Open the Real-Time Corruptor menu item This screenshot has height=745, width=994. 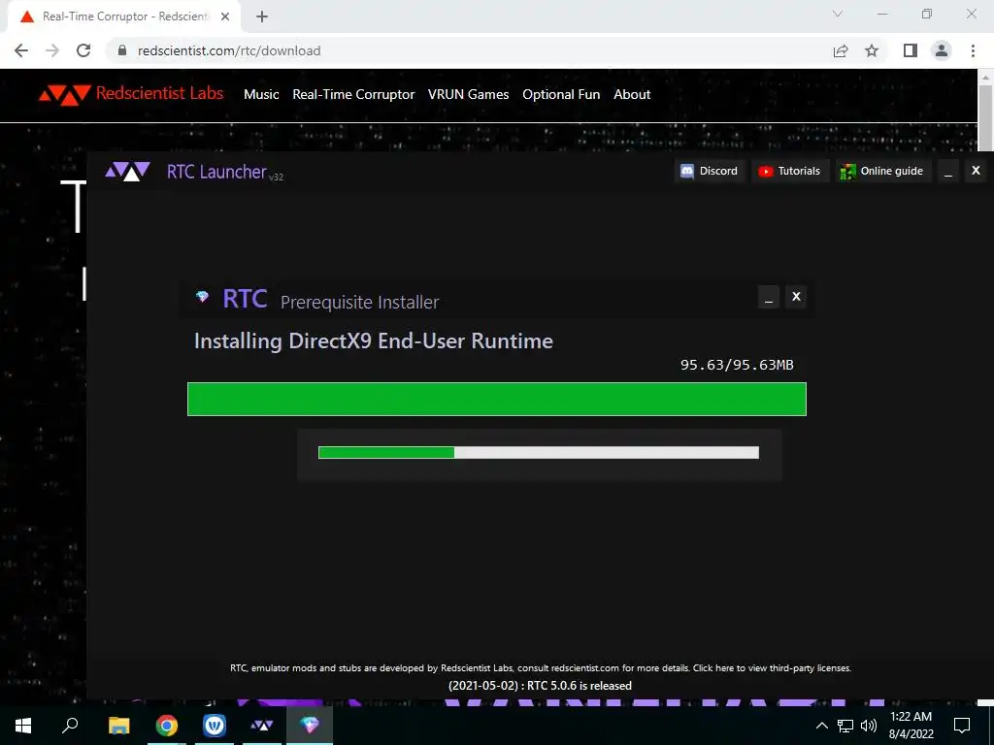tap(353, 94)
